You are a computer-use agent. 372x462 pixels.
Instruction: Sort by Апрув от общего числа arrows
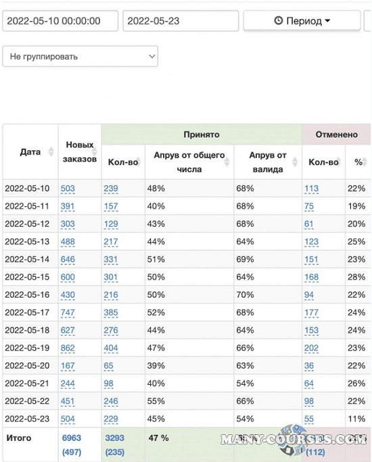coord(227,162)
